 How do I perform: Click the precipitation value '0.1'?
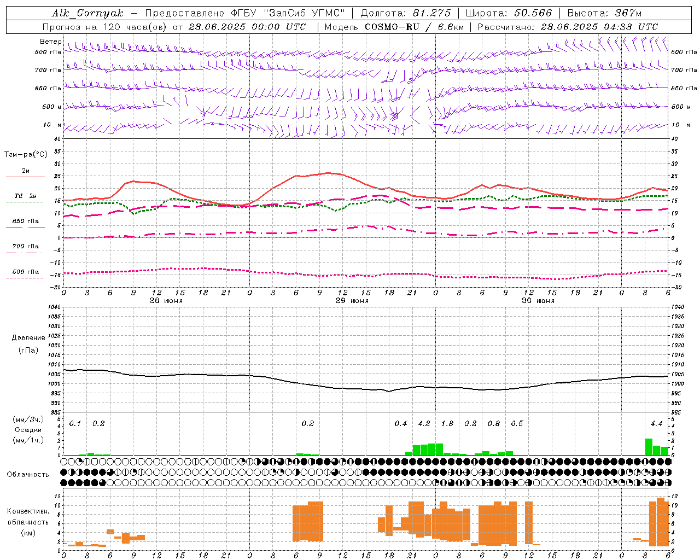pos(75,424)
